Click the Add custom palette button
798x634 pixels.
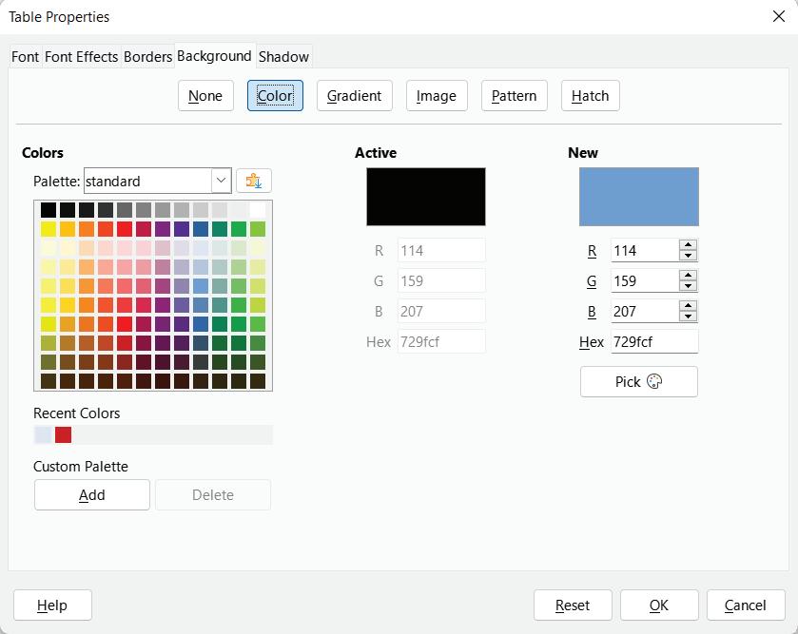click(92, 494)
